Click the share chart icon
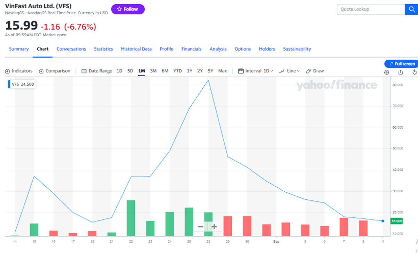 401,72
